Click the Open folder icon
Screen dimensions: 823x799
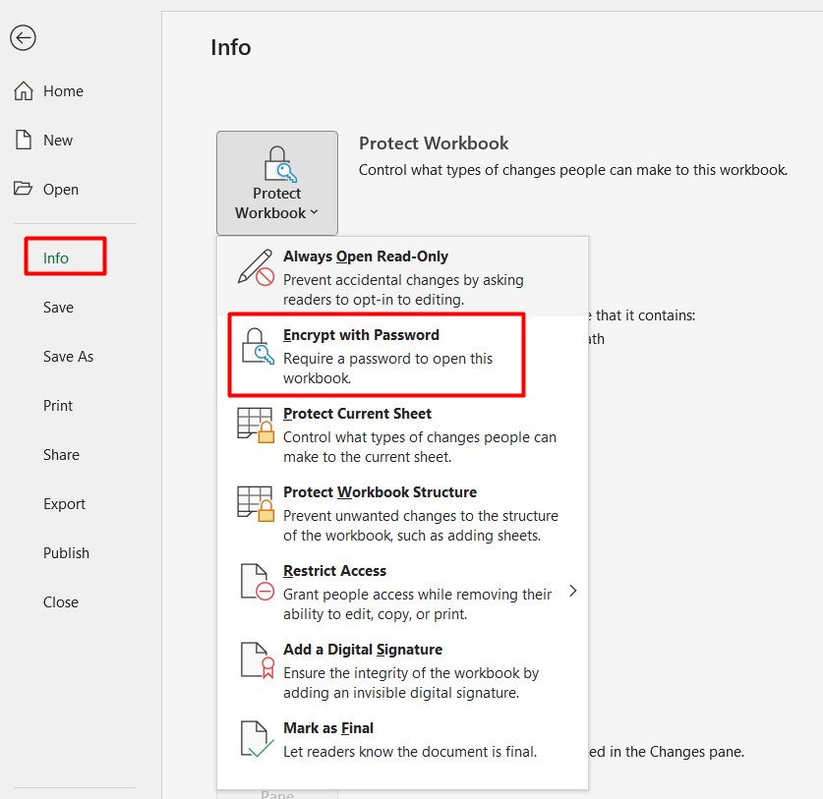click(x=24, y=190)
